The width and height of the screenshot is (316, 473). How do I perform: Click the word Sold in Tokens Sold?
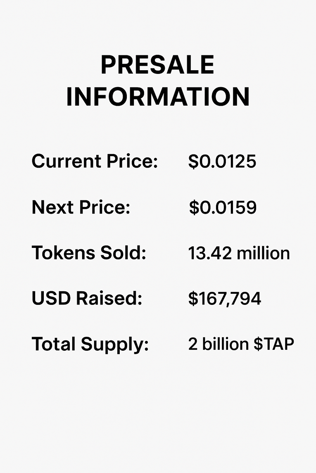click(x=124, y=252)
